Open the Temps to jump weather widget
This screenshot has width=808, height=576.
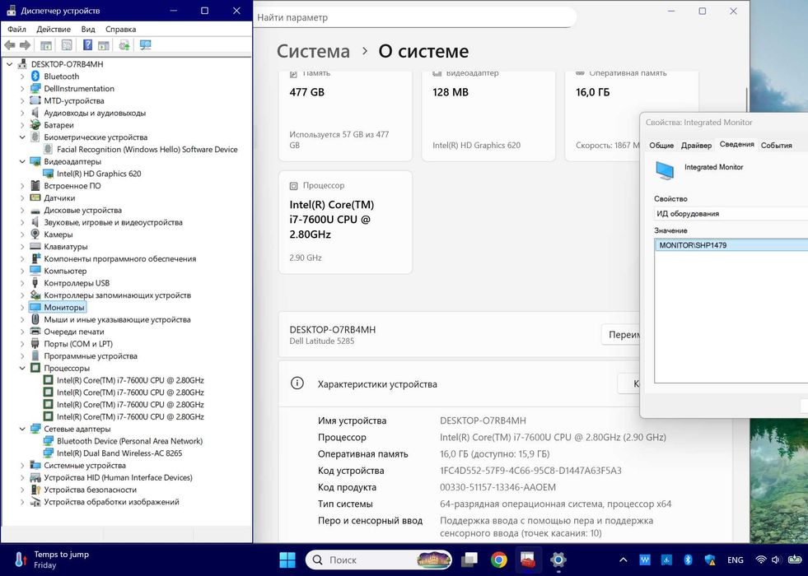(x=52, y=560)
